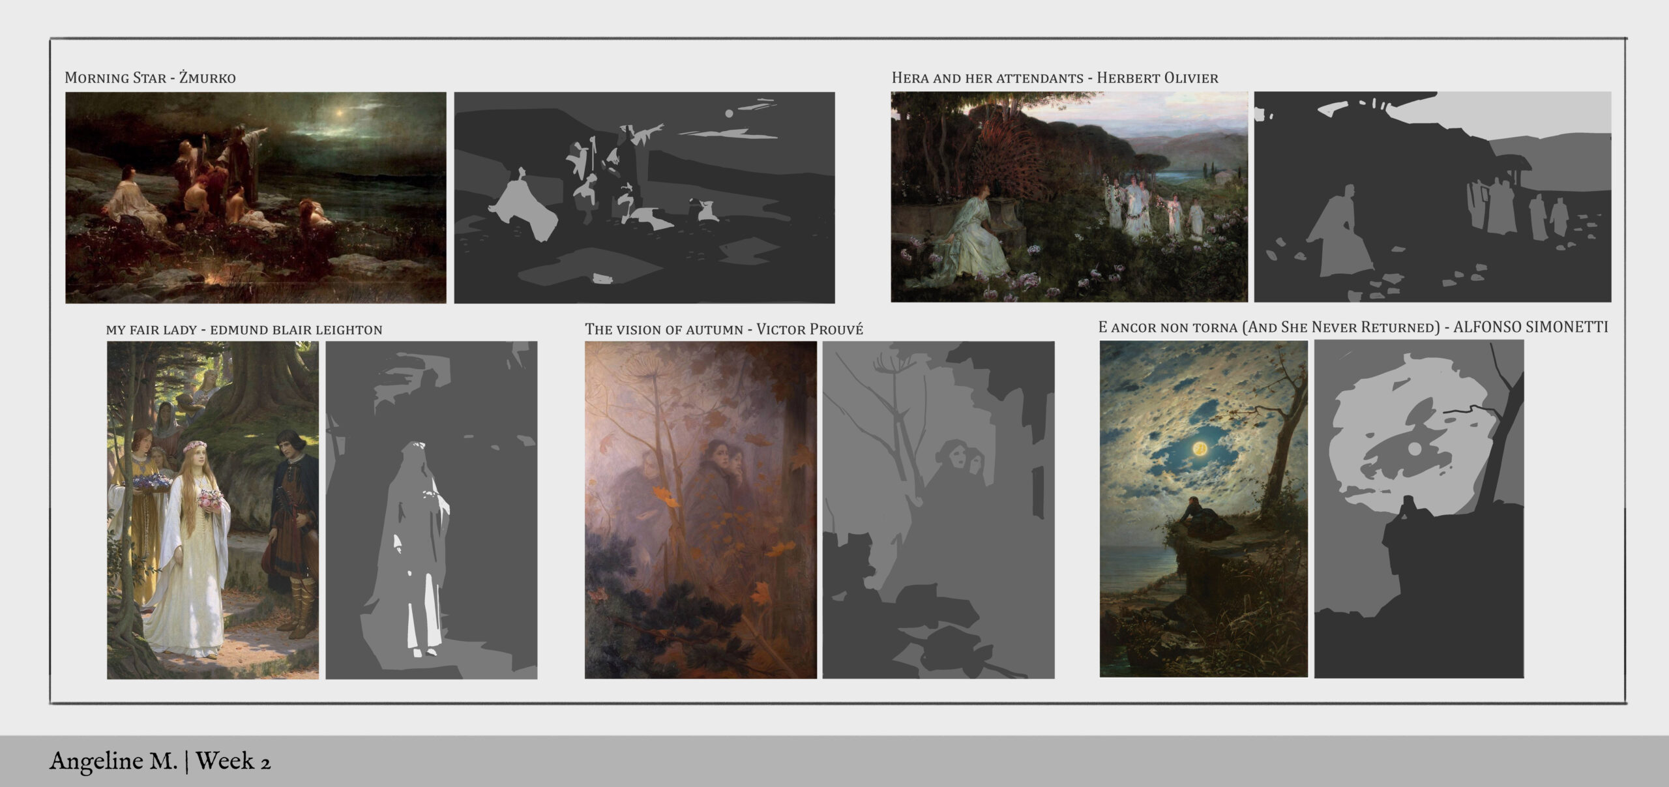
Task: Click the glowing moon in the Simonetti painting
Action: [x=1199, y=448]
